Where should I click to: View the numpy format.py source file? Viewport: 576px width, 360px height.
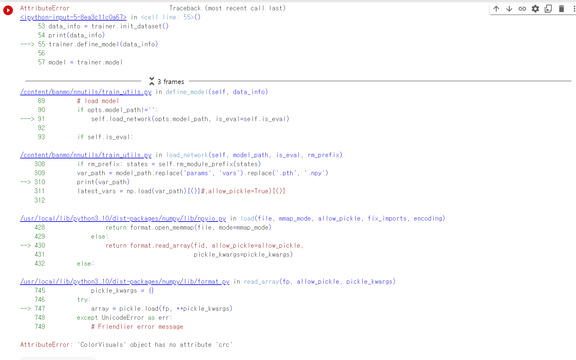tap(125, 281)
